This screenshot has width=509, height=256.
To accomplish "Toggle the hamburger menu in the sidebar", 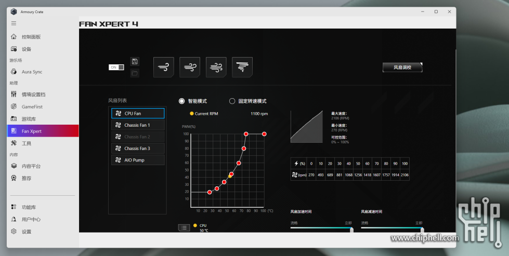I will point(14,23).
